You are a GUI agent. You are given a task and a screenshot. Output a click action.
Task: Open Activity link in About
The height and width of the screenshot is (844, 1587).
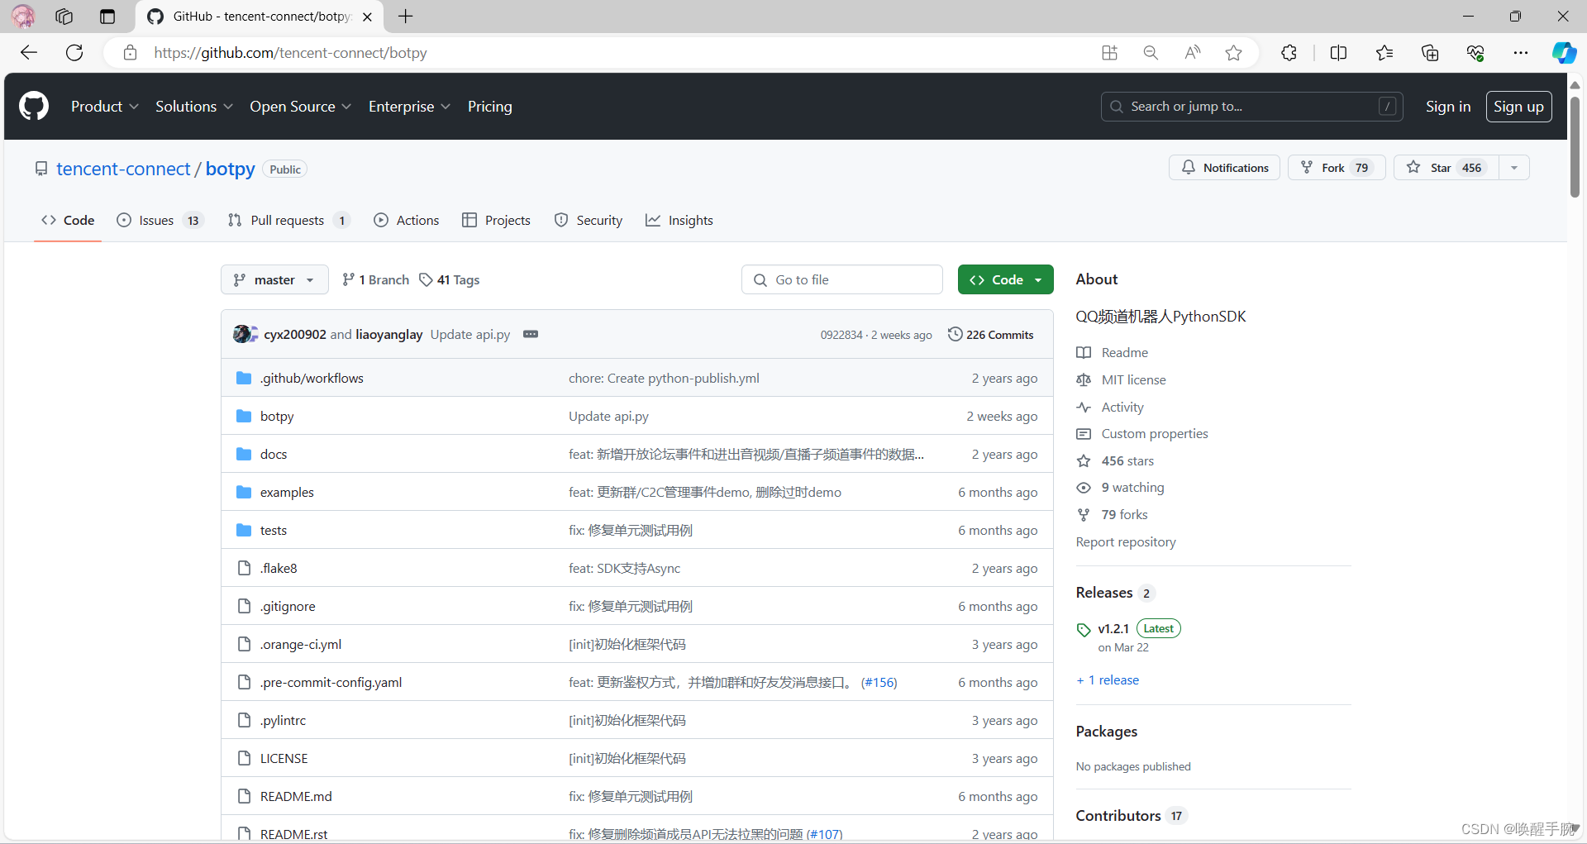[x=1122, y=407]
